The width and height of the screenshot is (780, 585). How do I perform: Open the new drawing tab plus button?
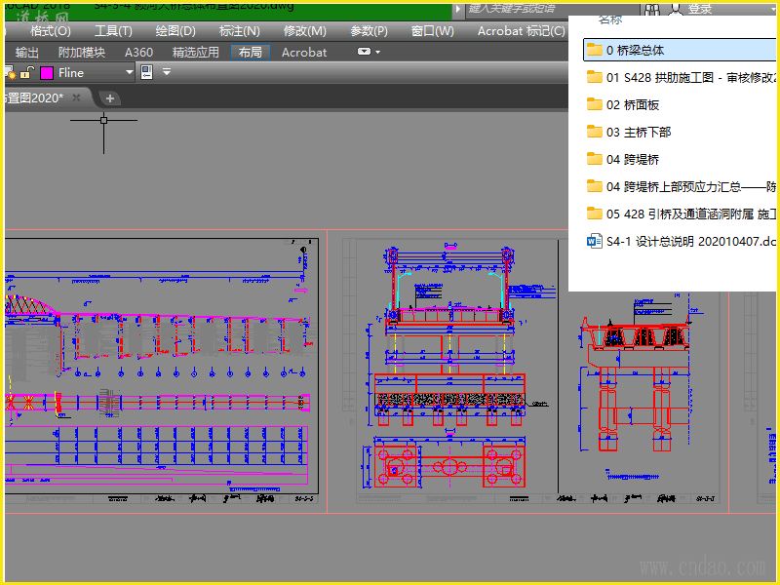[x=110, y=97]
